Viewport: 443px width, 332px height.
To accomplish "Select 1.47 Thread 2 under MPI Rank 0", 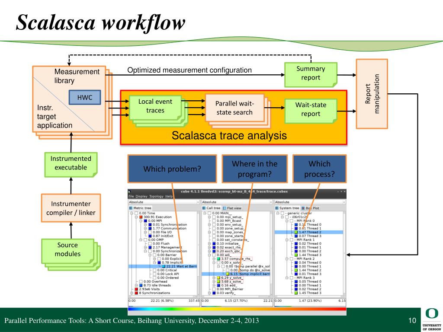I will click(x=309, y=232).
